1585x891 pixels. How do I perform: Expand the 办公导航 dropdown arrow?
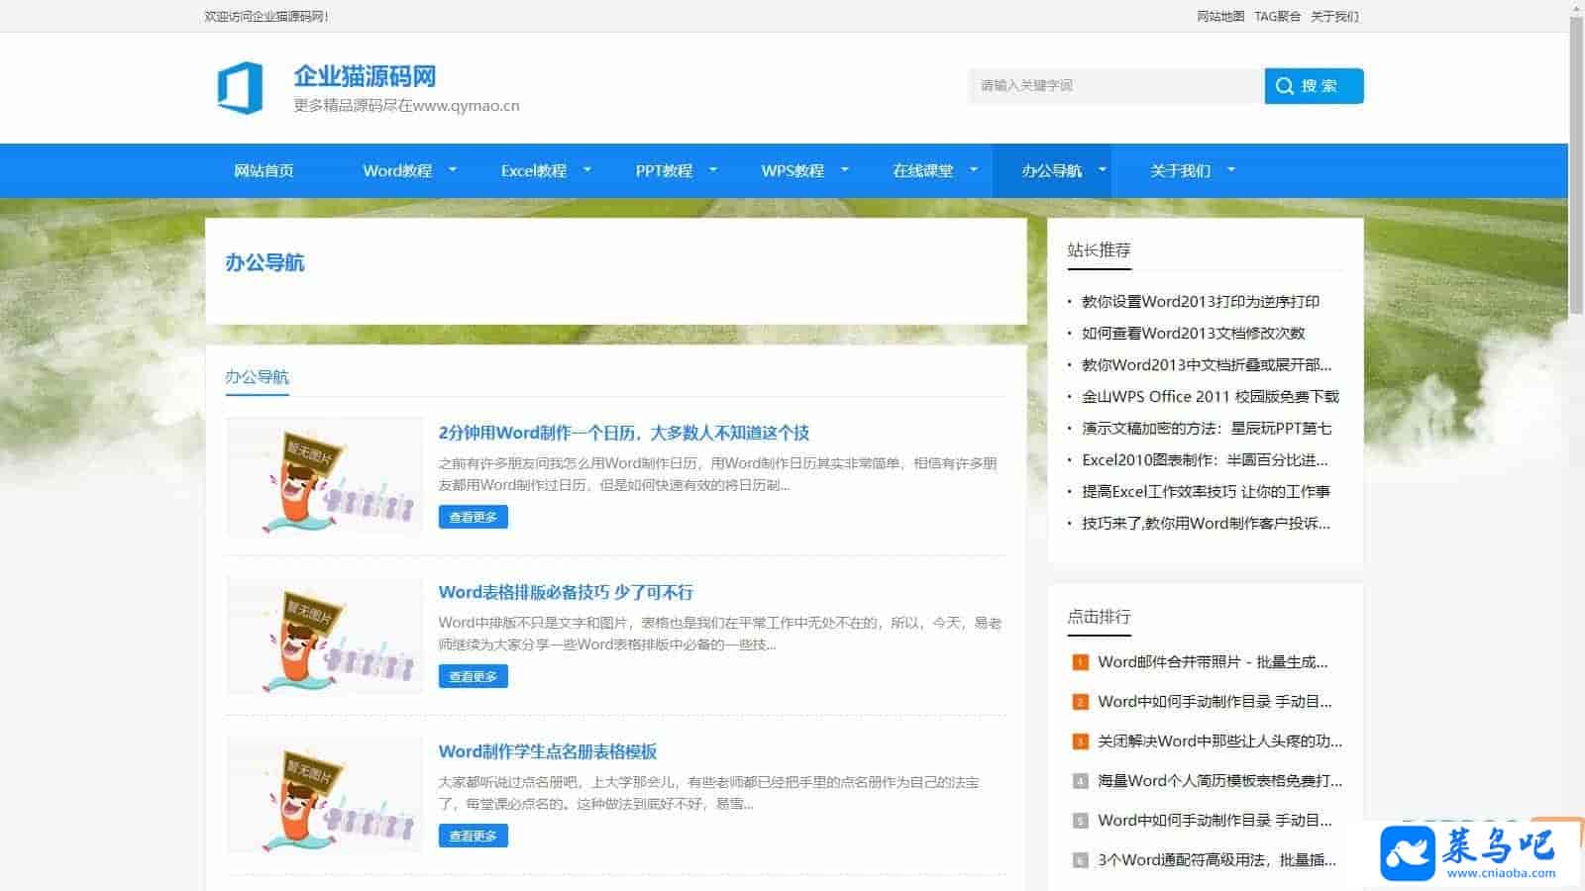pyautogui.click(x=1102, y=170)
